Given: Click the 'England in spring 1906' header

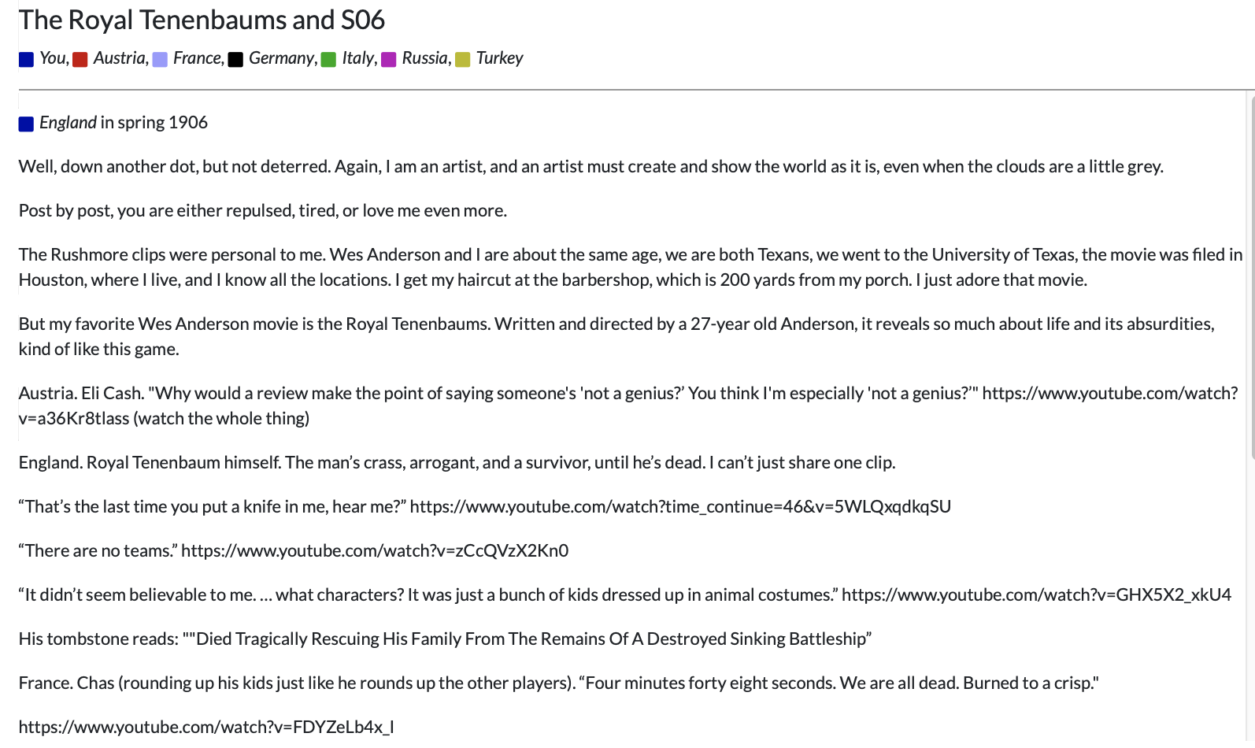Looking at the screenshot, I should [x=124, y=123].
